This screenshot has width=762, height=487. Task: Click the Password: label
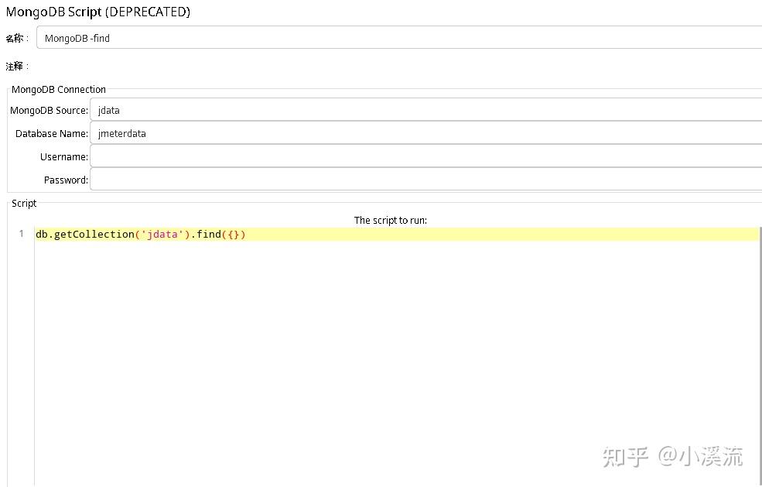coord(66,180)
